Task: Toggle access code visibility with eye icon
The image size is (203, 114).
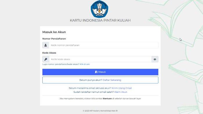Action: [155, 59]
